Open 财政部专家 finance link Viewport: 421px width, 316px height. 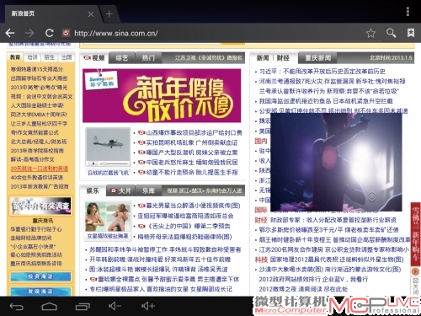(x=333, y=220)
